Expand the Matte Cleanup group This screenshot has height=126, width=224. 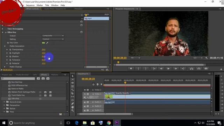(5, 67)
